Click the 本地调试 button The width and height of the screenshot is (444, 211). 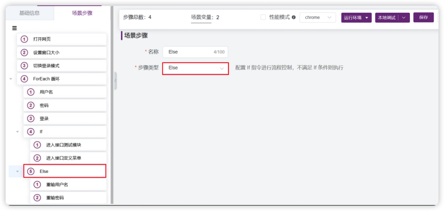[x=387, y=18]
